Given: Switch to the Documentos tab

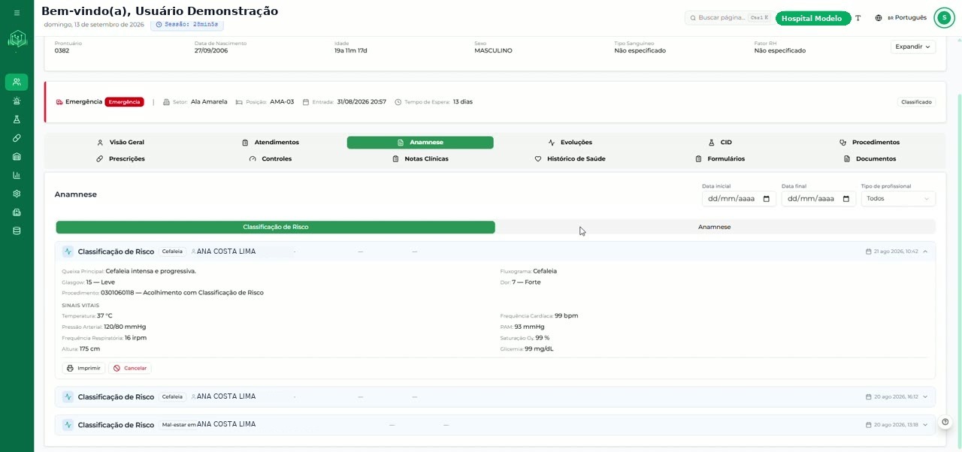Looking at the screenshot, I should tap(870, 159).
